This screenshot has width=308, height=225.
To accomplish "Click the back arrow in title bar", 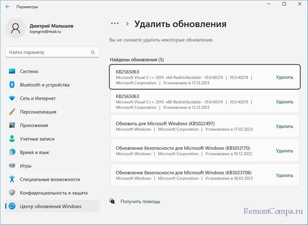I will tap(8, 7).
